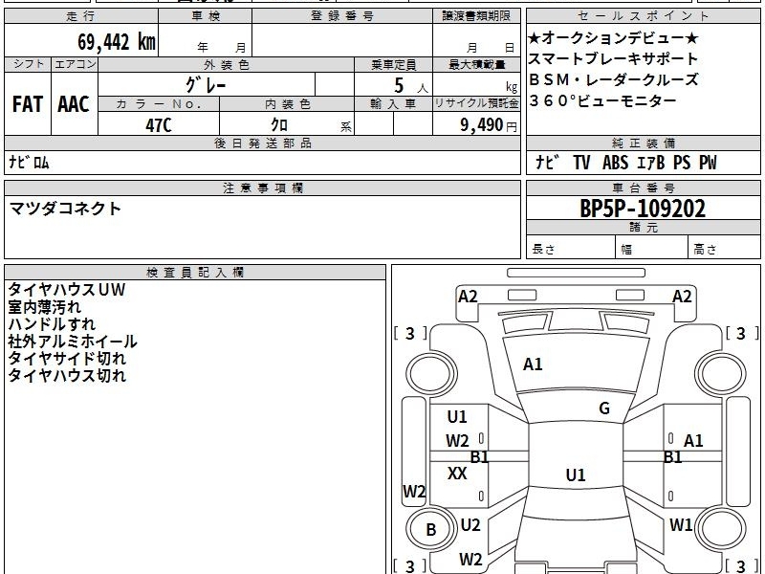Click the FAT shift value
The height and width of the screenshot is (574, 765).
[x=28, y=104]
